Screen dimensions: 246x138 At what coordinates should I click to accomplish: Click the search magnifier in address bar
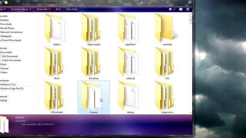point(189,3)
